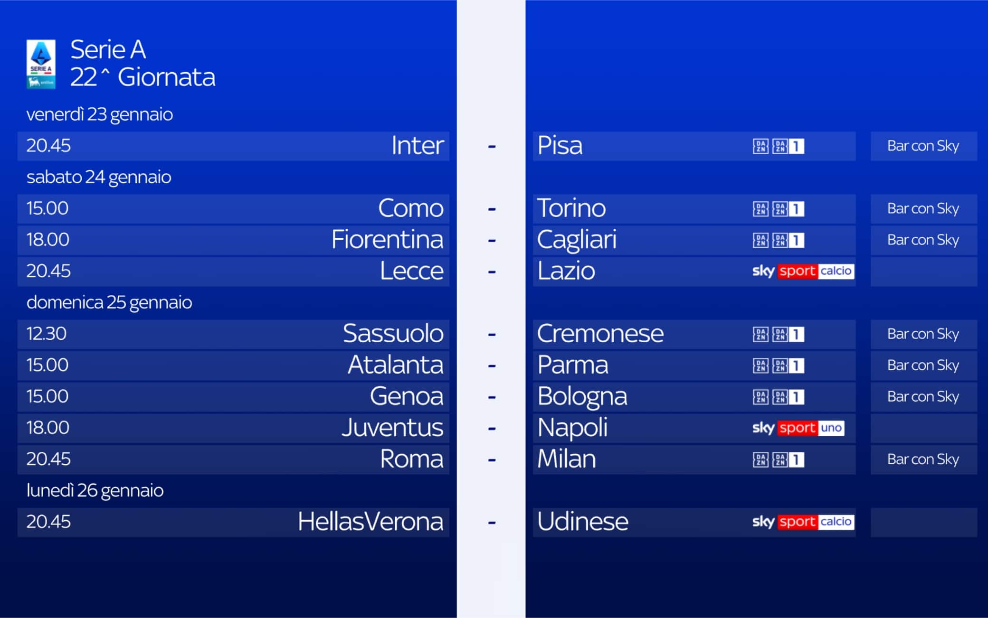The height and width of the screenshot is (618, 988).
Task: Select the Napoli team name
Action: tap(572, 428)
